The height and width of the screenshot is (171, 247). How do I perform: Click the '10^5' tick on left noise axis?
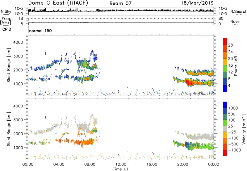[x=19, y=9]
